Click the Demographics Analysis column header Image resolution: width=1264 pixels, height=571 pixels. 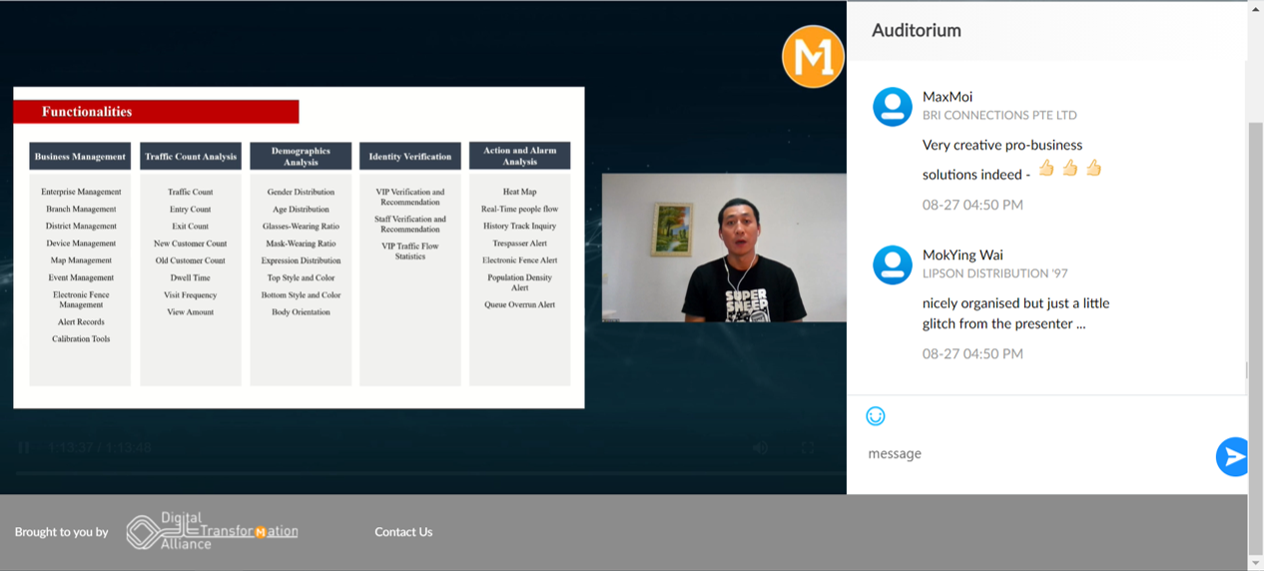coord(301,156)
